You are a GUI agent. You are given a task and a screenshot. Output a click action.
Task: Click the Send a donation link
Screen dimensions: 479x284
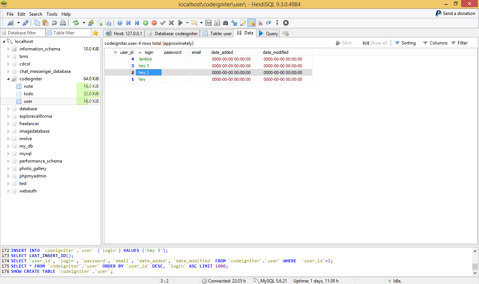point(455,13)
